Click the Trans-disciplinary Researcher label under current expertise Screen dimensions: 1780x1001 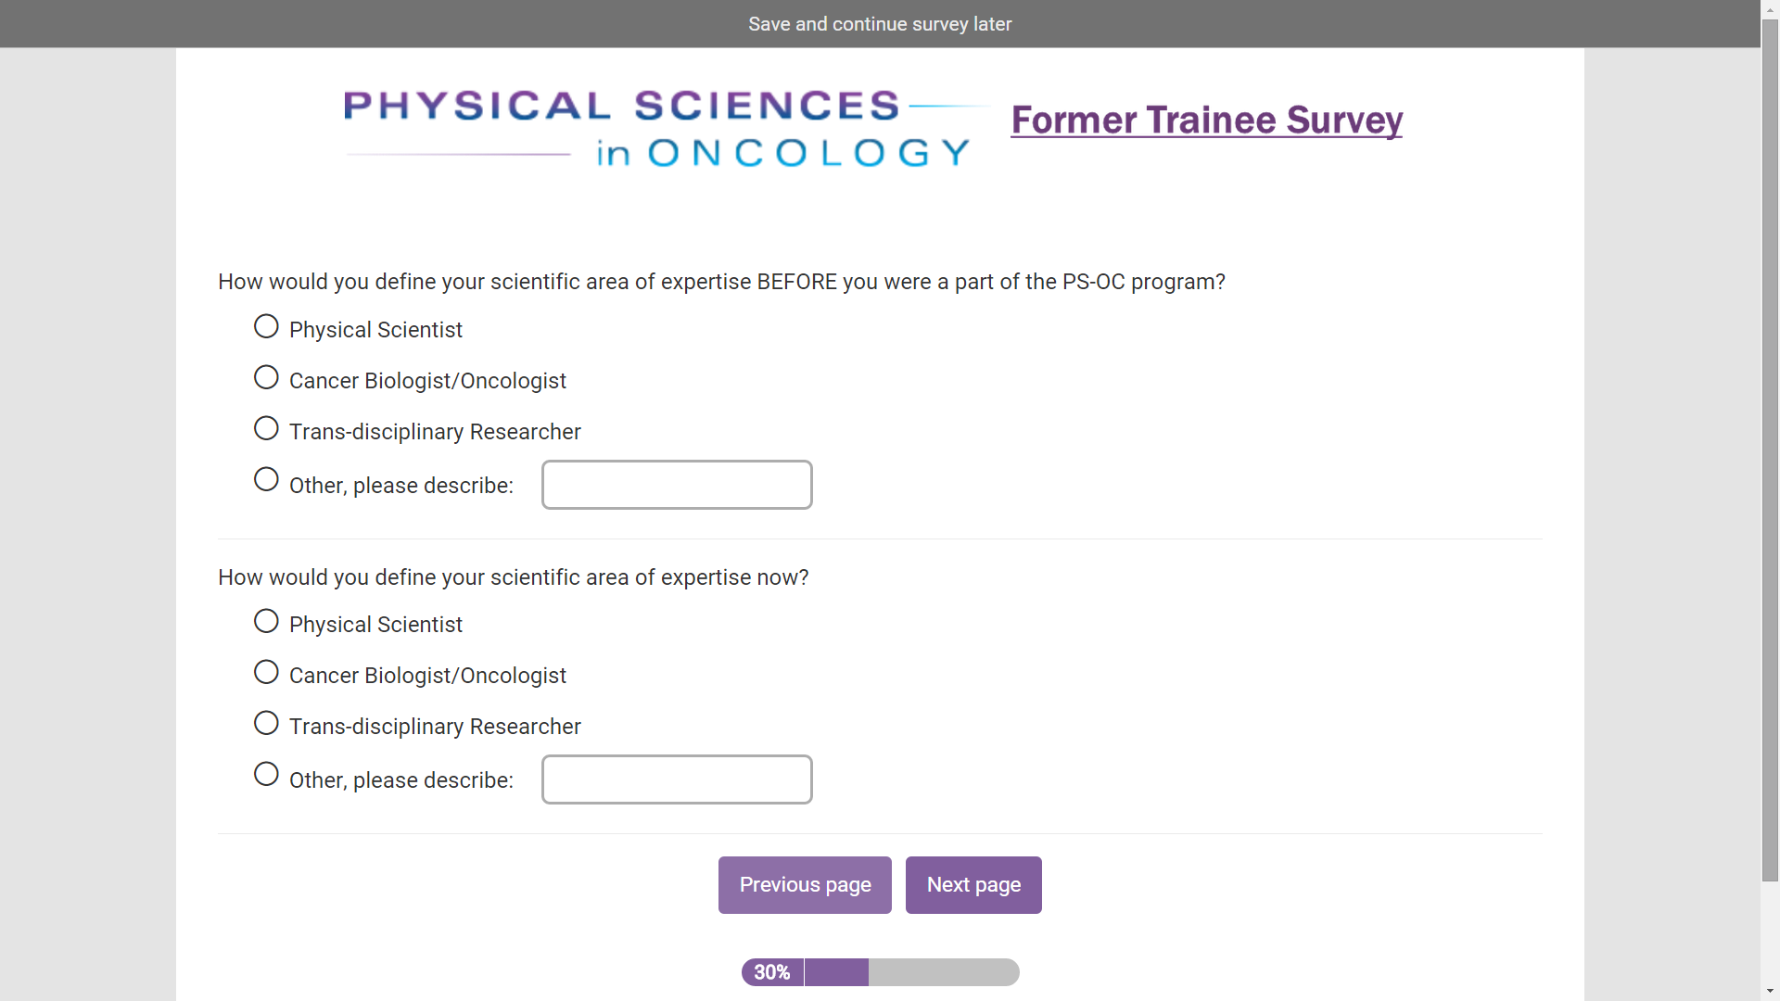coord(435,727)
